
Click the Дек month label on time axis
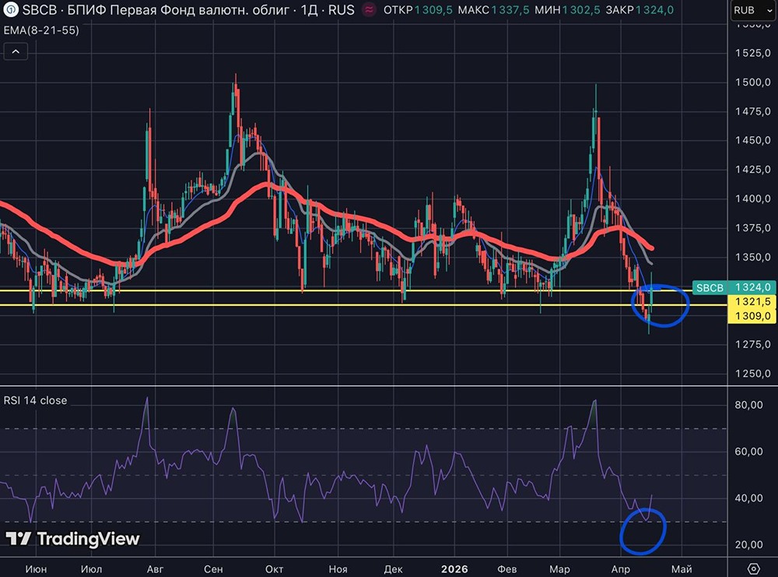394,569
